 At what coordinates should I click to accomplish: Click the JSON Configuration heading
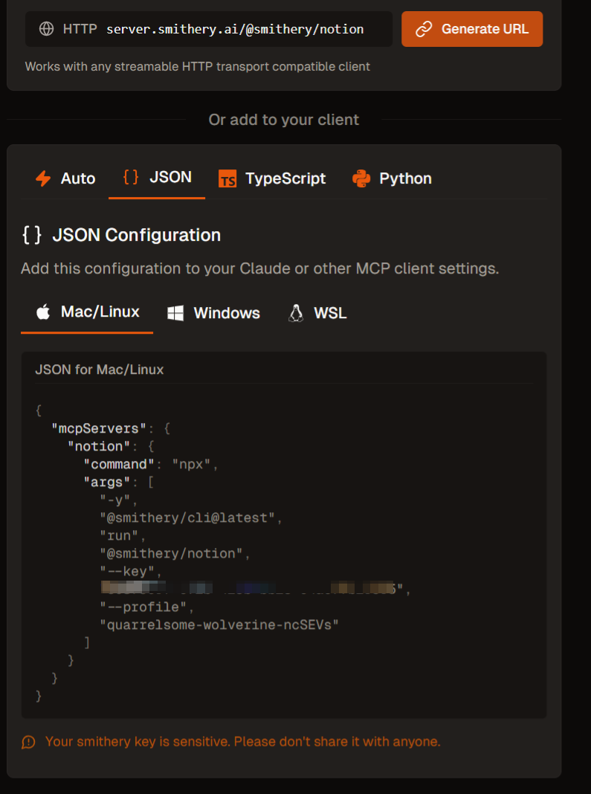(137, 235)
